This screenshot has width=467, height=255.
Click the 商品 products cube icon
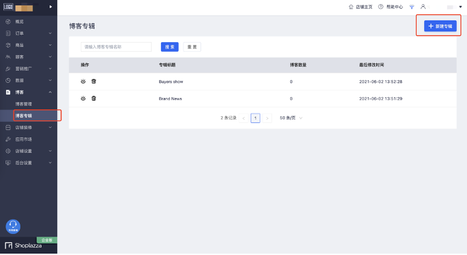point(8,45)
